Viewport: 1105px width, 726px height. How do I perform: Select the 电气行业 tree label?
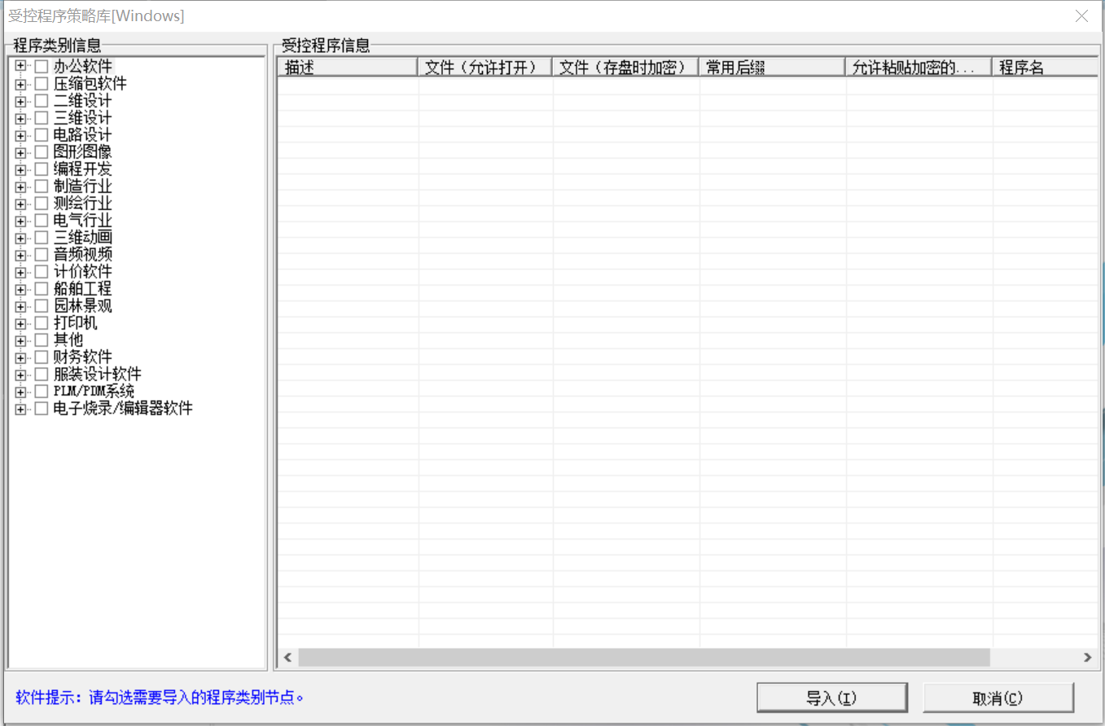83,221
